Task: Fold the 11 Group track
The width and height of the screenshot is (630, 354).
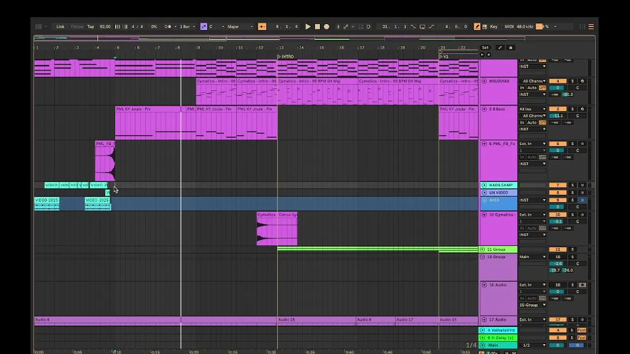Action: (x=482, y=250)
